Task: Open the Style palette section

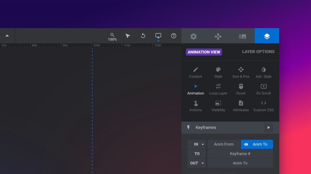Action: tap(218, 72)
